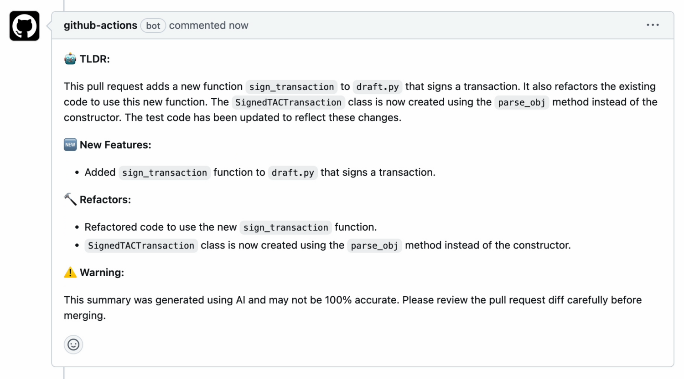Viewport: 684px width, 379px height.
Task: Click the "now" comment timestamp
Action: (x=238, y=25)
